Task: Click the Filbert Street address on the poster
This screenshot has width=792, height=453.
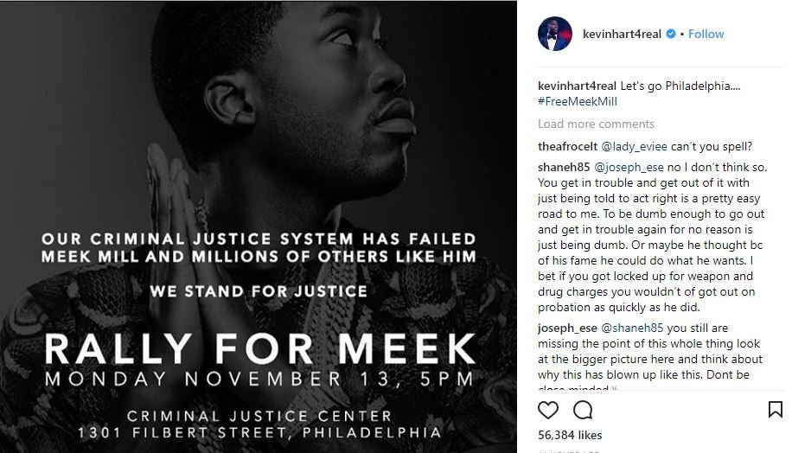Action: pyautogui.click(x=260, y=431)
